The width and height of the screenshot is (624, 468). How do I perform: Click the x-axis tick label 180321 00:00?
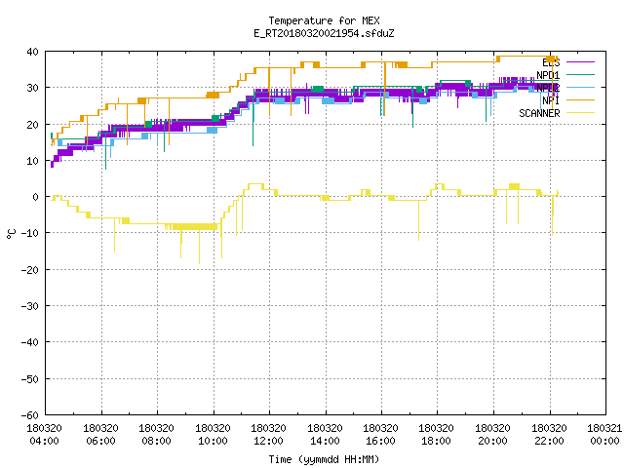pyautogui.click(x=604, y=435)
